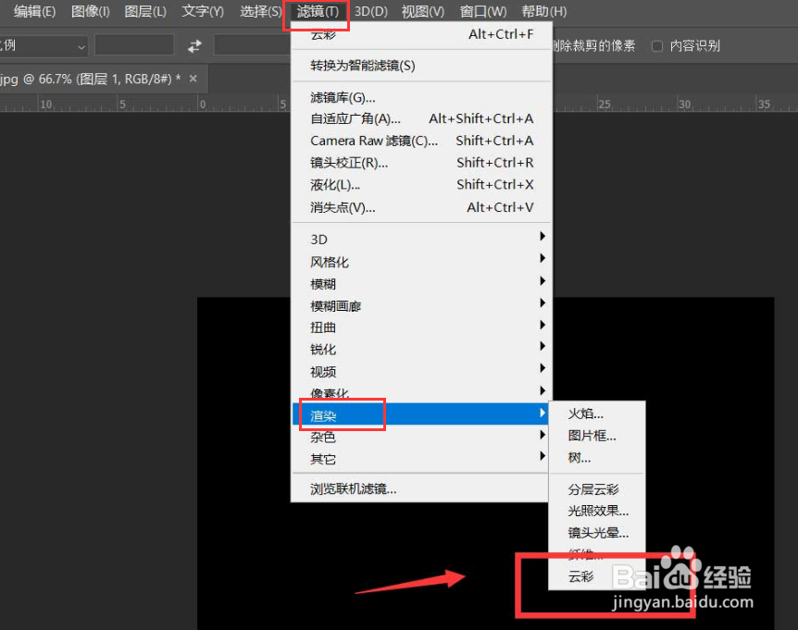798x630 pixels.
Task: Open the 3D(D) menu
Action: (x=371, y=11)
